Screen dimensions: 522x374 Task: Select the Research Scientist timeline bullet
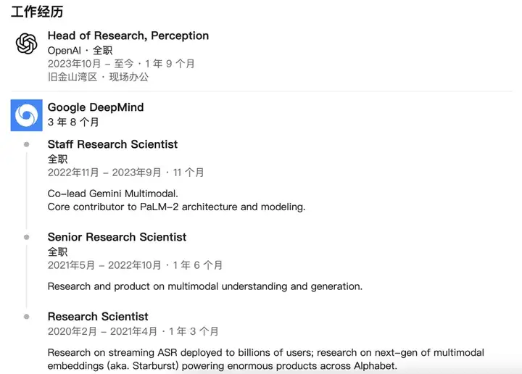tap(27, 317)
